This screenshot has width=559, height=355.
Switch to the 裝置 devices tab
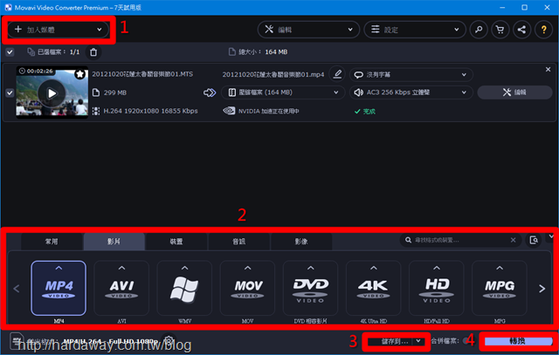coord(176,242)
